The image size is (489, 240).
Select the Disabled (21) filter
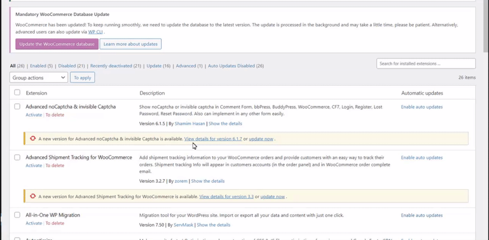(71, 66)
